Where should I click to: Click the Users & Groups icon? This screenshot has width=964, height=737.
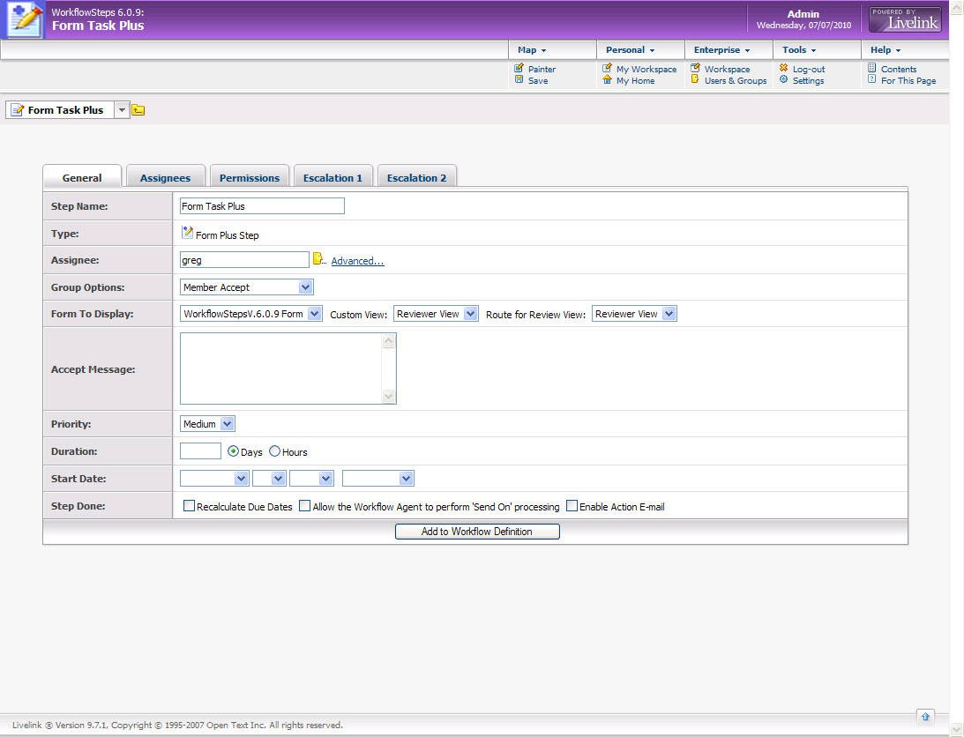tap(696, 80)
